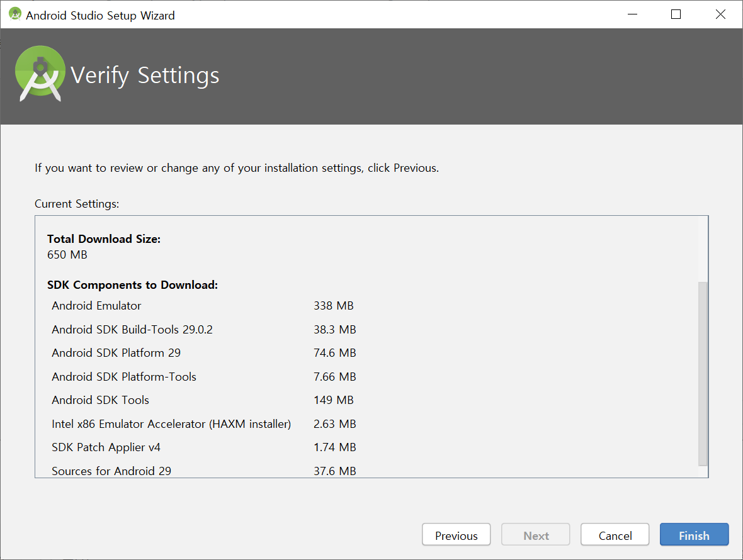Click the 7.66 MB size value
Screen dimensions: 743x560
[x=334, y=377]
